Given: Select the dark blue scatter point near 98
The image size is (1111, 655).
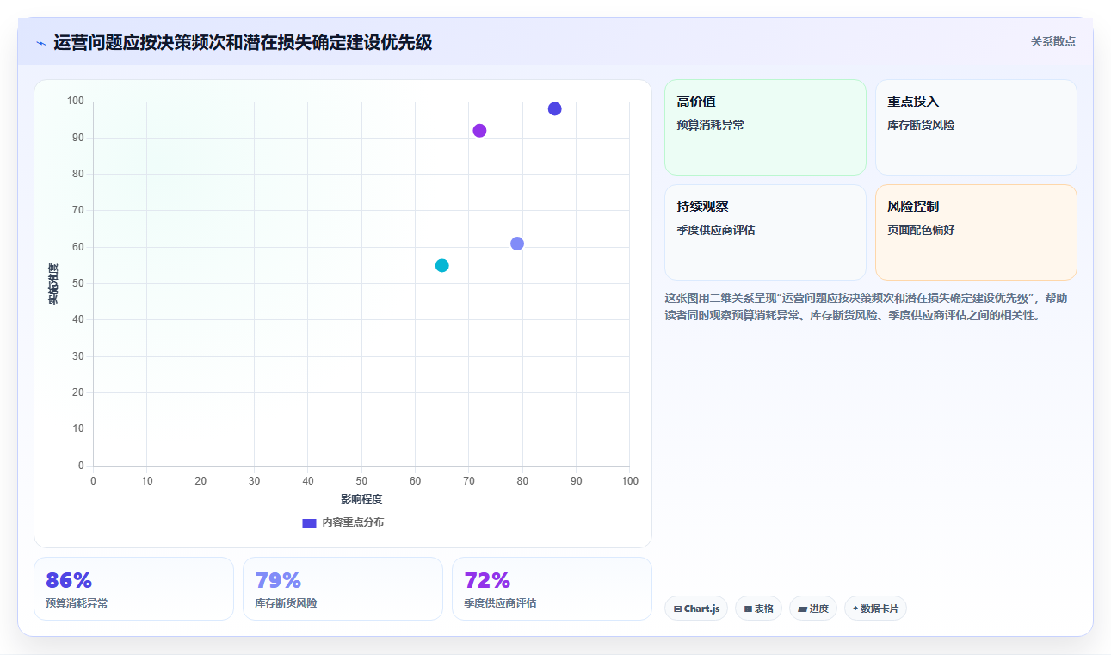Looking at the screenshot, I should tap(554, 108).
